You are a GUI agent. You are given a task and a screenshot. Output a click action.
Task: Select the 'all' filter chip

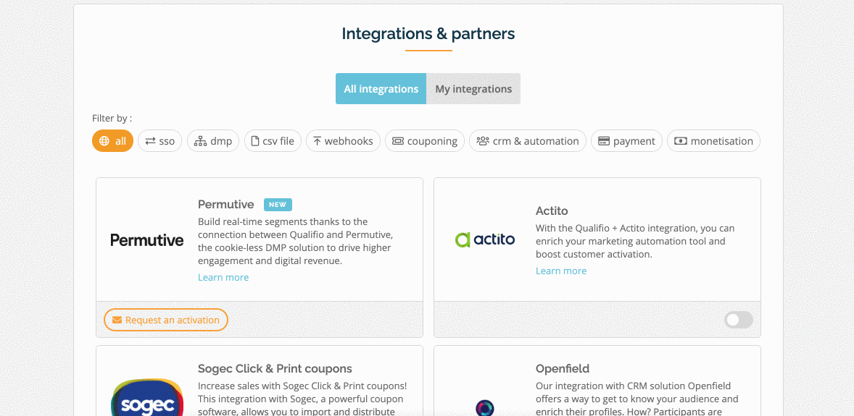coord(113,141)
